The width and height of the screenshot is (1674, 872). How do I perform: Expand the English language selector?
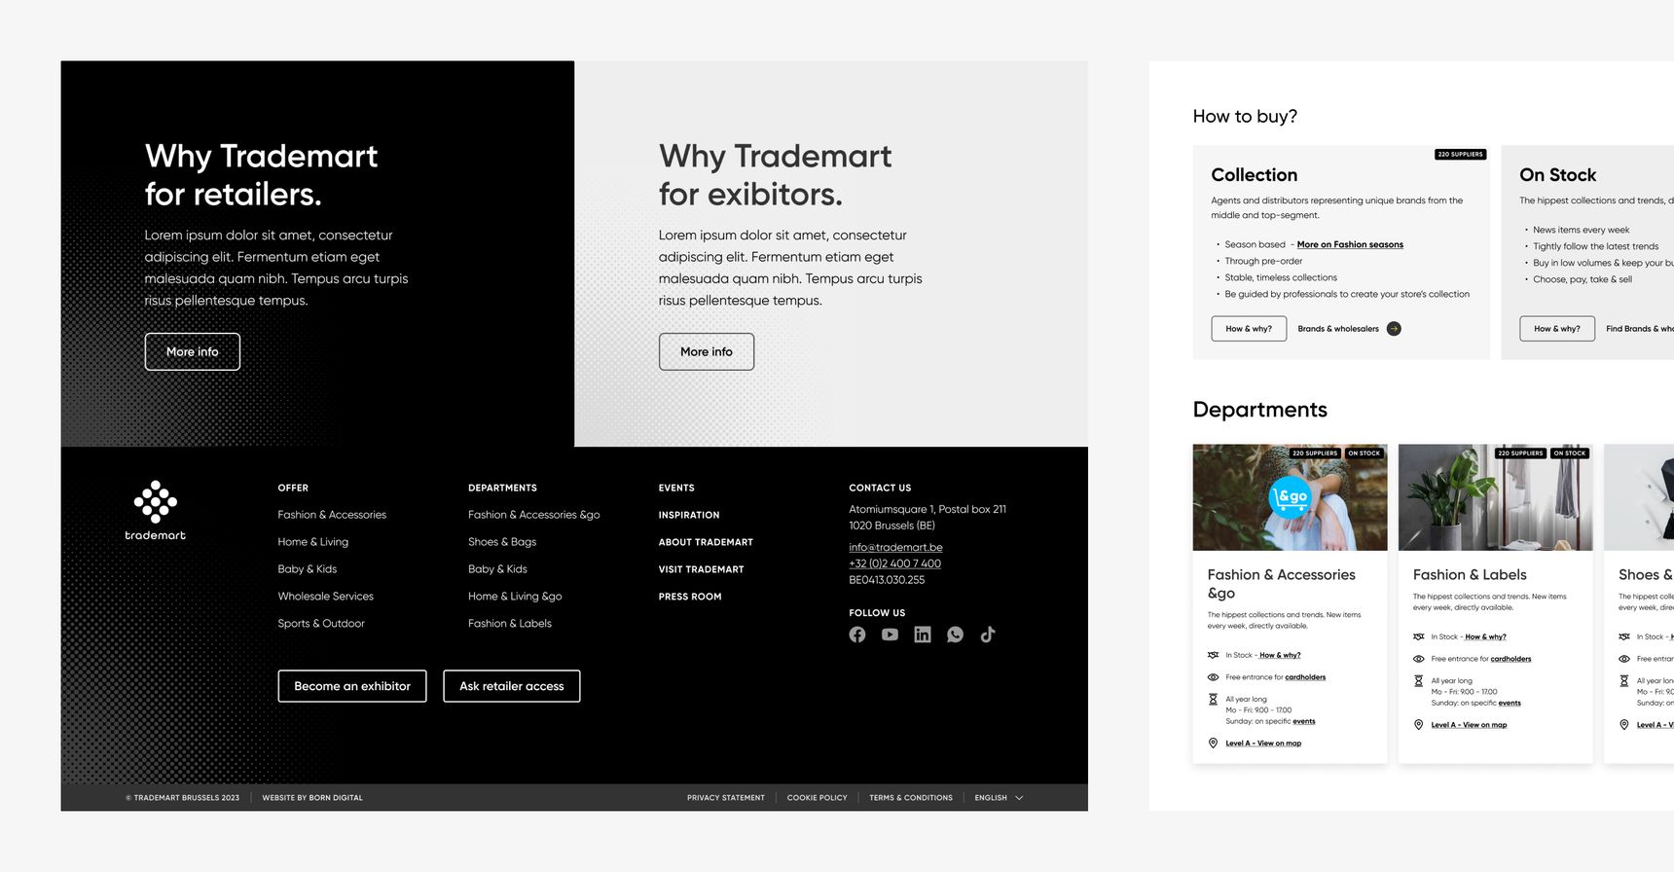tap(999, 798)
